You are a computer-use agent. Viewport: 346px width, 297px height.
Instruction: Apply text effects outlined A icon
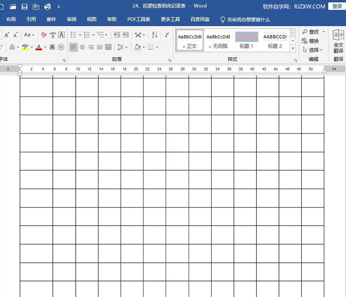12,47
